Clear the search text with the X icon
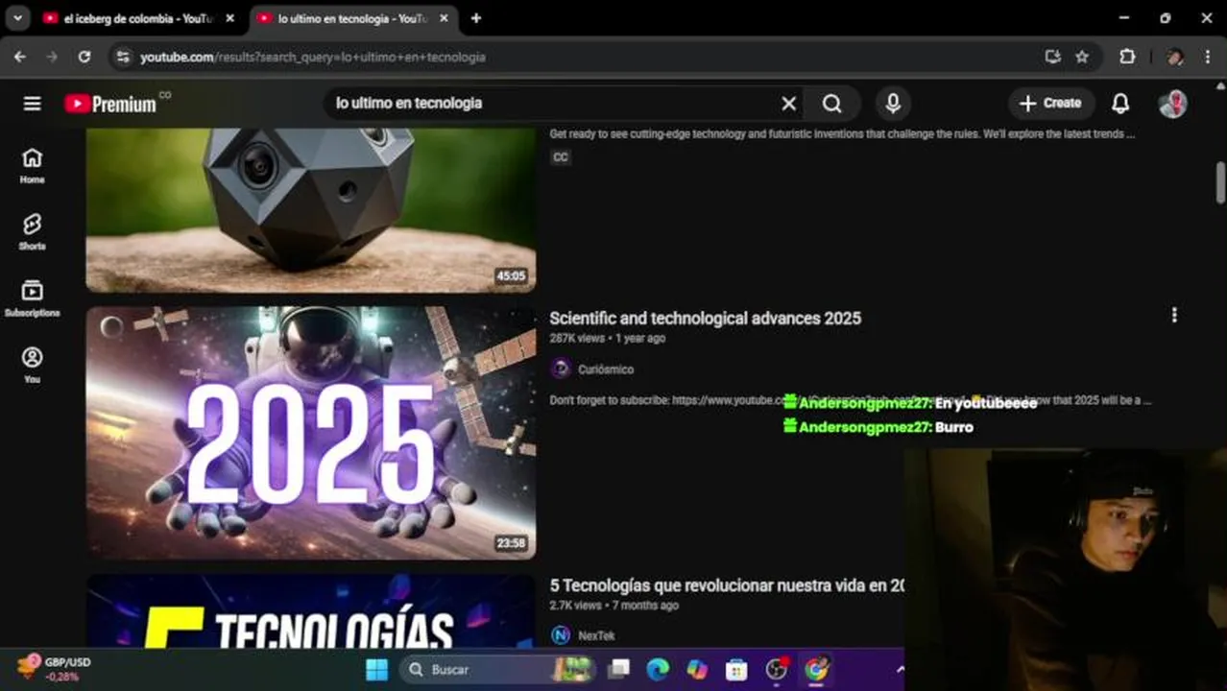This screenshot has width=1227, height=691. pos(788,104)
